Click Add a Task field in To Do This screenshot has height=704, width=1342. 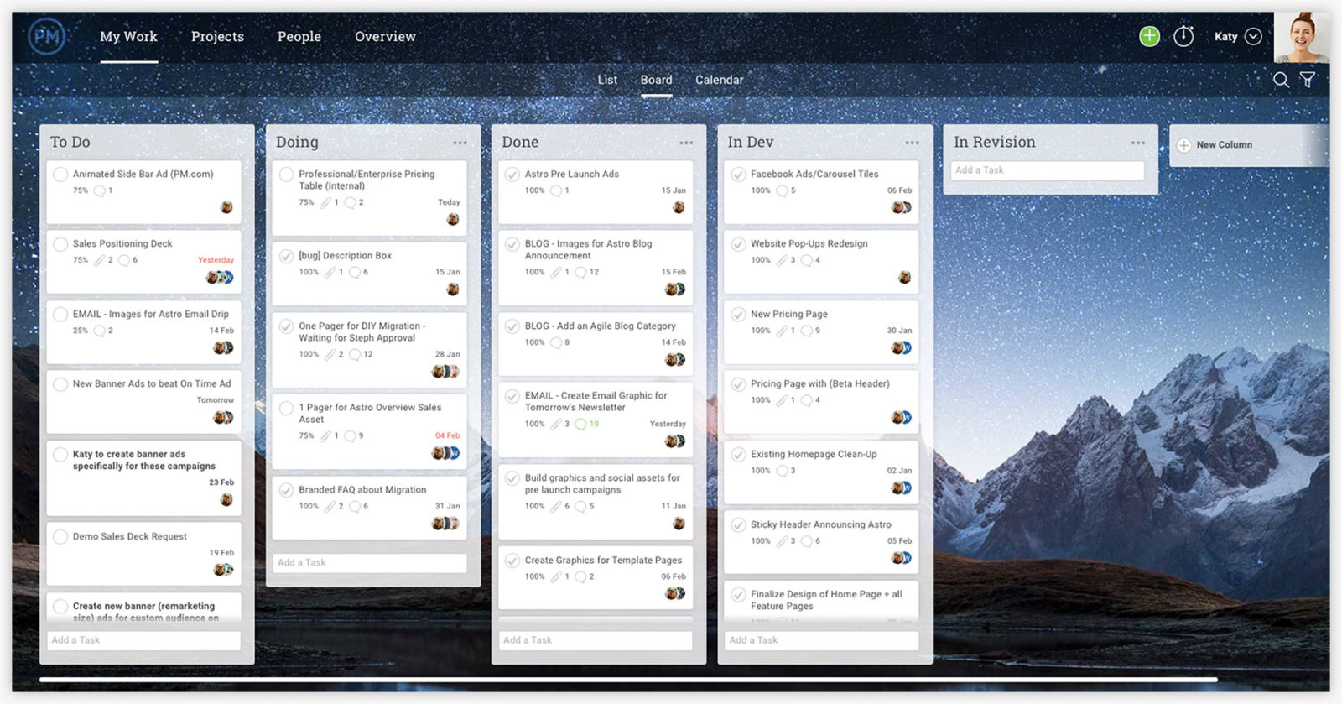click(143, 640)
